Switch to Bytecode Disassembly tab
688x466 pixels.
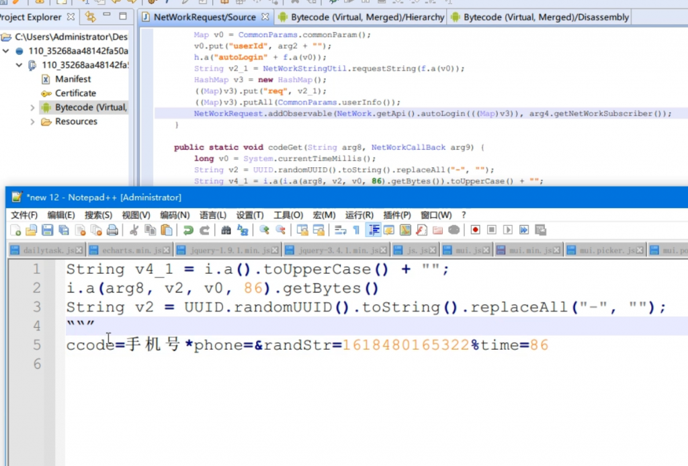pos(540,17)
